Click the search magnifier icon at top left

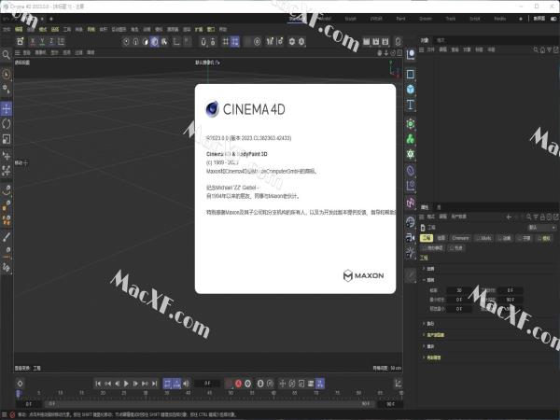click(x=7, y=54)
